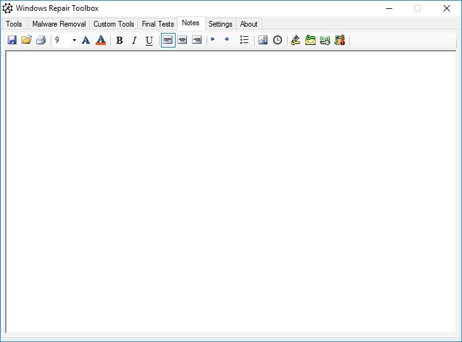
Task: Click the green envelope email icon
Action: pos(311,40)
